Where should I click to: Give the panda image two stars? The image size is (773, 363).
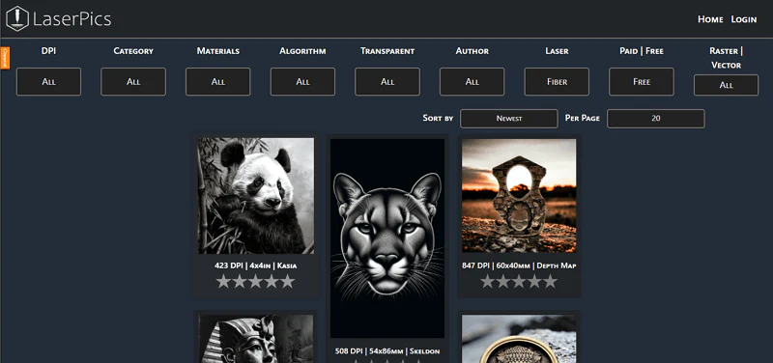[240, 282]
